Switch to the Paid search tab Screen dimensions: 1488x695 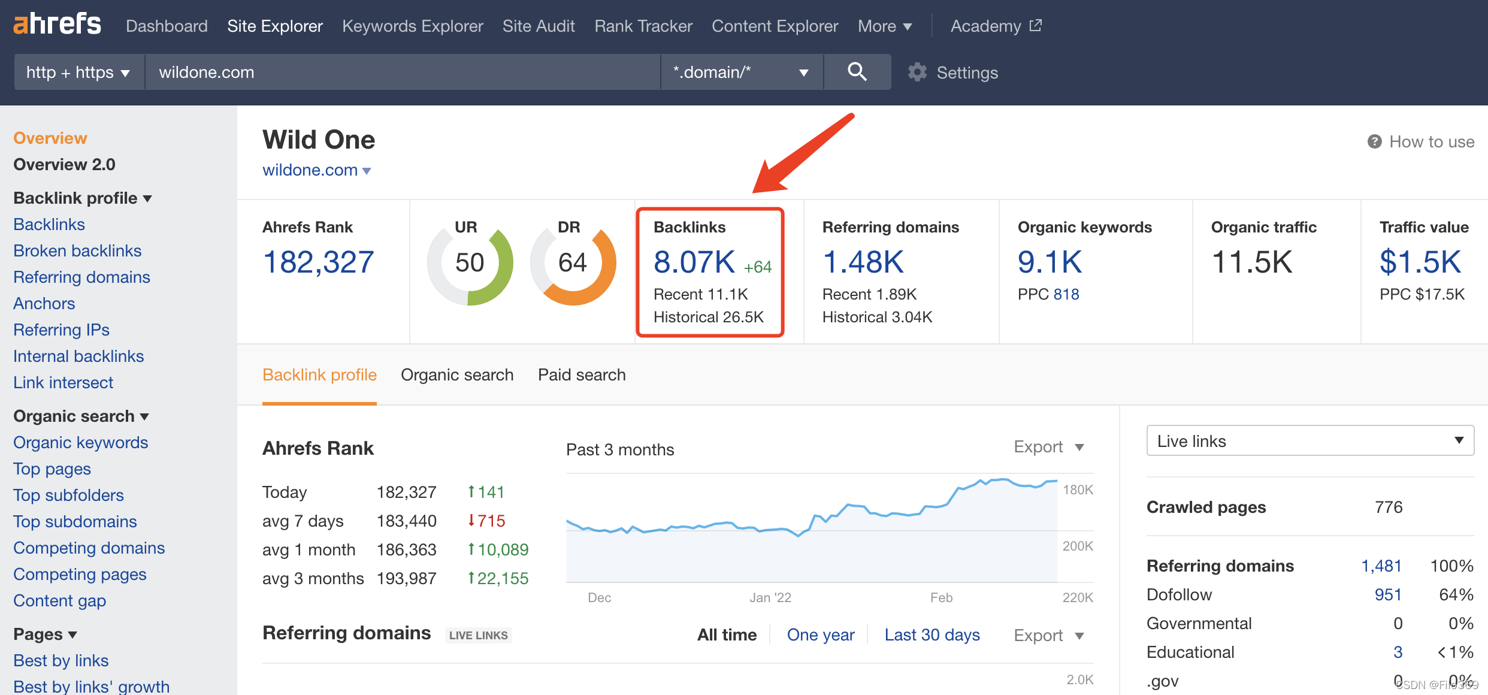pos(581,375)
